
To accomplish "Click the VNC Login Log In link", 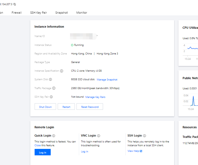I will (85, 152).
